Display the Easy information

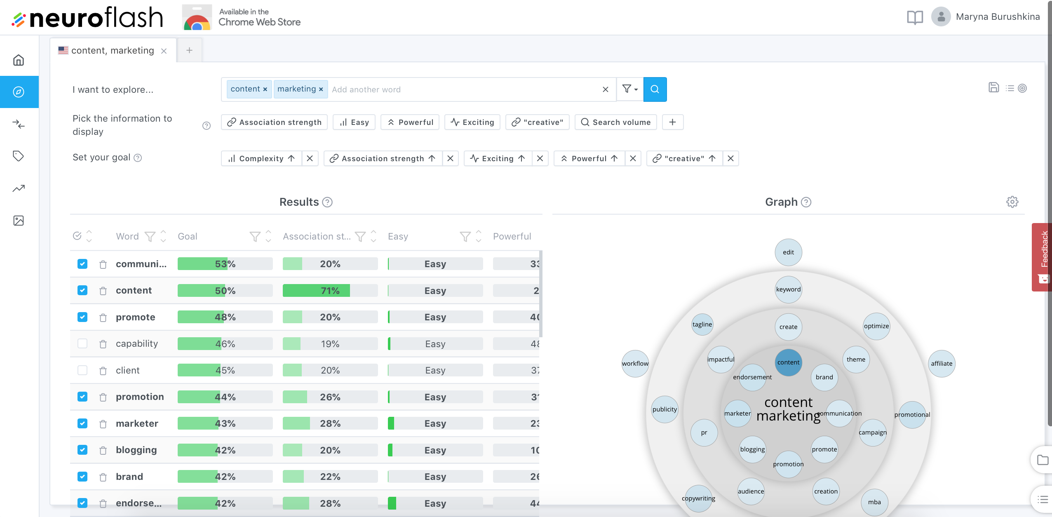click(x=354, y=122)
